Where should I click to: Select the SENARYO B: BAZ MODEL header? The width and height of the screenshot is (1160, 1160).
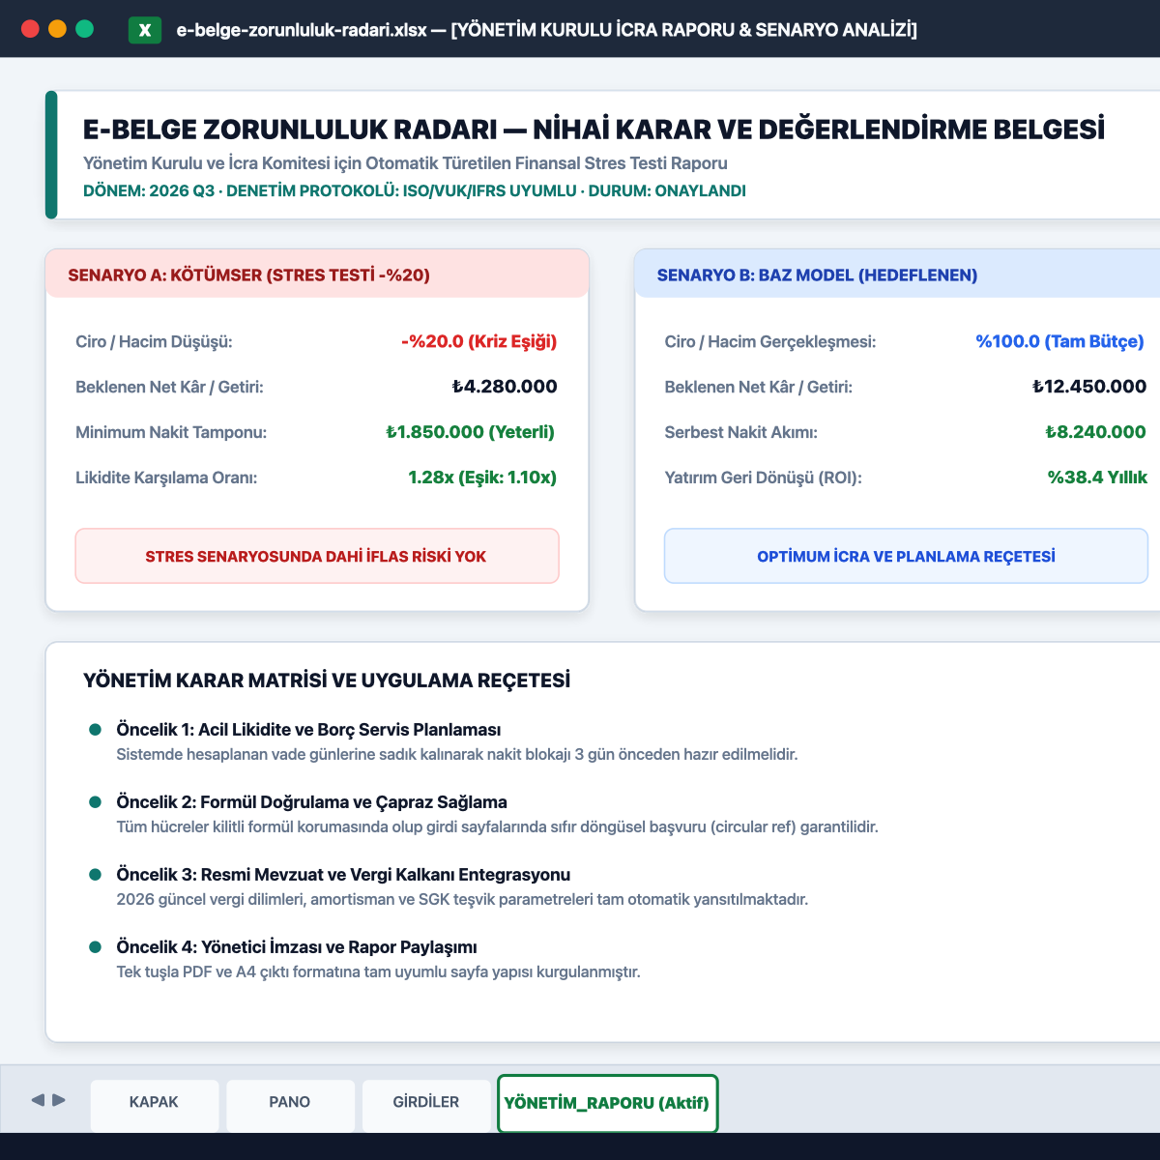(897, 275)
